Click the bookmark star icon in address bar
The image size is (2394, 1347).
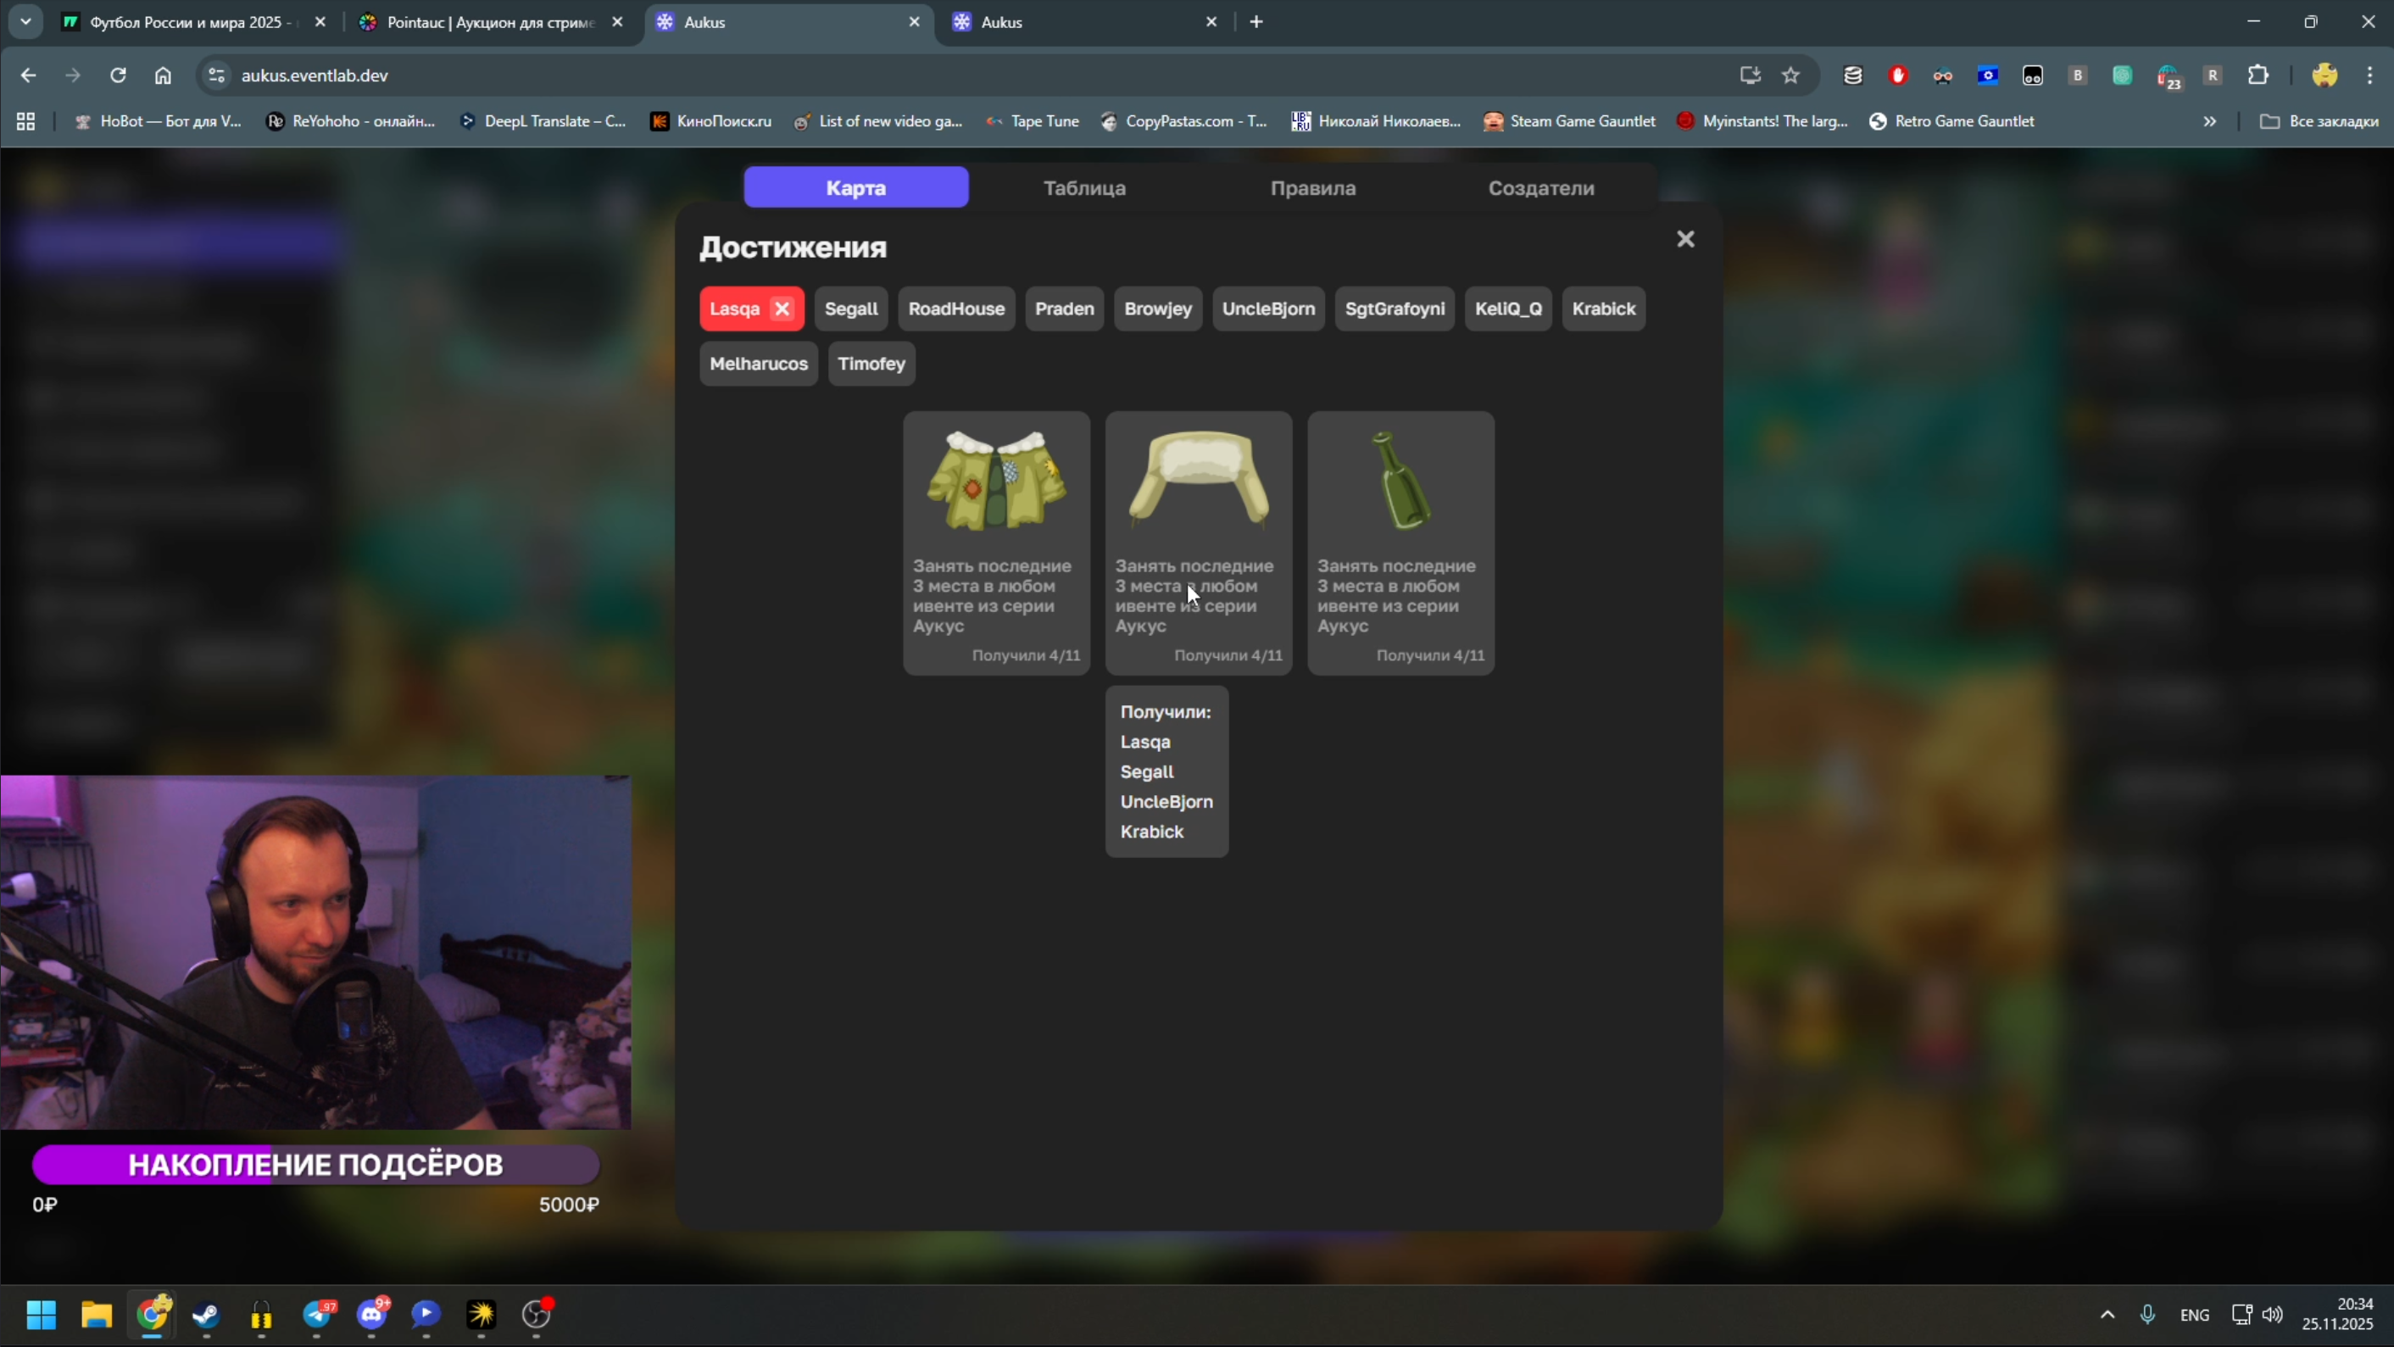tap(1791, 75)
